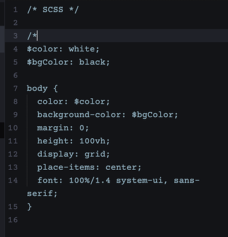Click line number 16 in the gutter
This screenshot has width=228, height=237.
point(13,220)
